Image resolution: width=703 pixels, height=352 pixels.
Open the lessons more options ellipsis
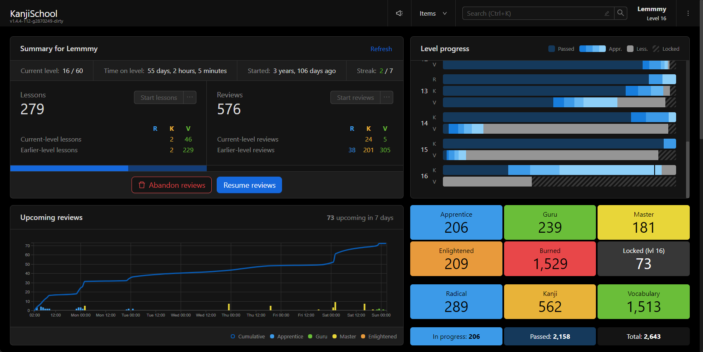coord(190,97)
